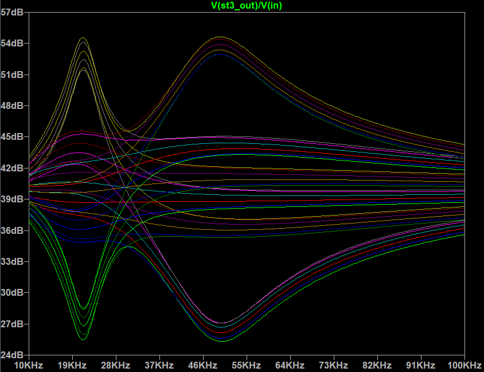Click the 10KHz frequency axis label

pyautogui.click(x=29, y=365)
